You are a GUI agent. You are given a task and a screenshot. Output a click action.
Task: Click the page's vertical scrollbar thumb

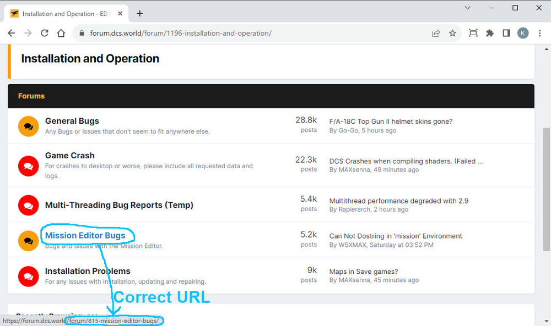(547, 189)
